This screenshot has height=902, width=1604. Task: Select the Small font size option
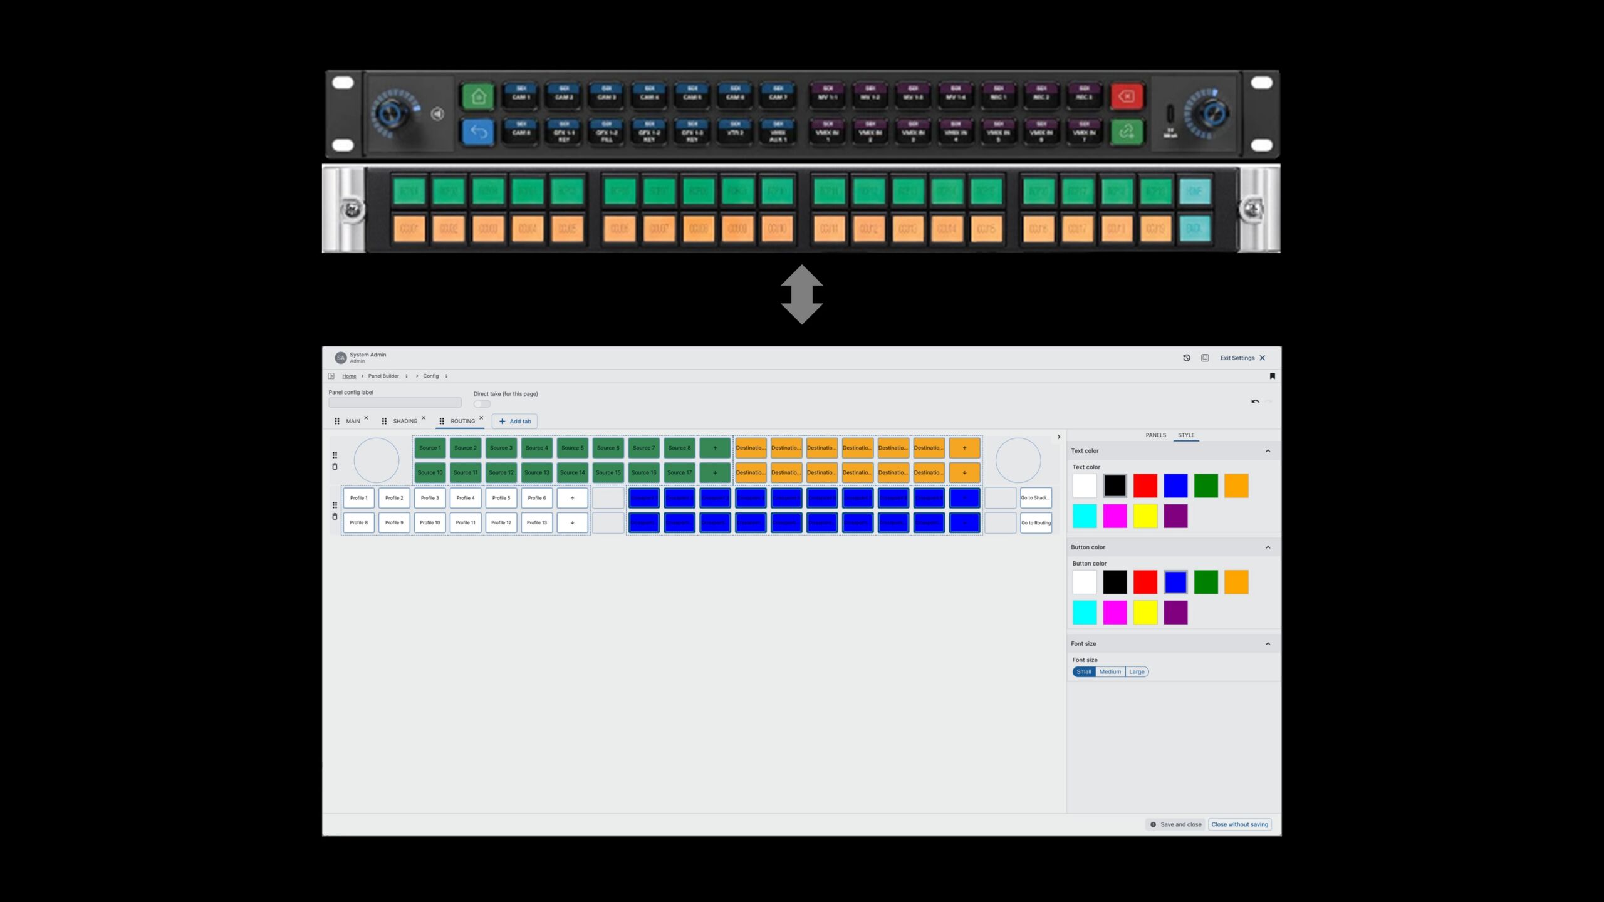(1085, 671)
